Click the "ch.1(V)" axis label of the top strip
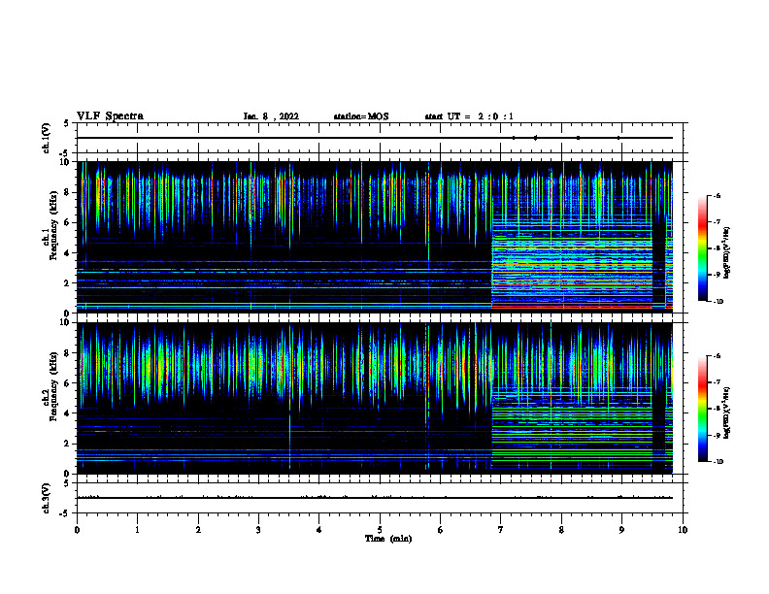Screen dimensions: 769x594 tap(46, 138)
